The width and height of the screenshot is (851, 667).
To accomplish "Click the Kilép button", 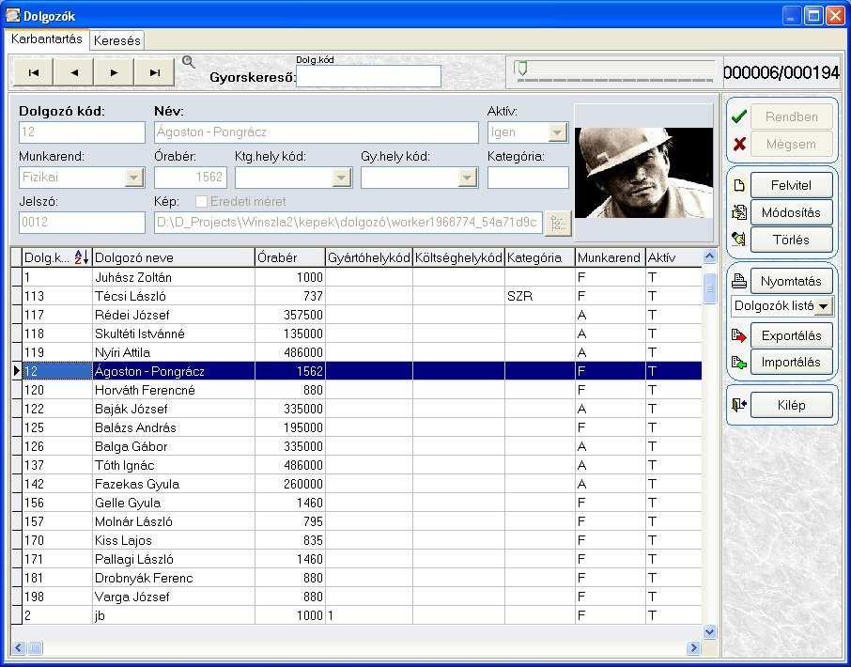I will (791, 405).
